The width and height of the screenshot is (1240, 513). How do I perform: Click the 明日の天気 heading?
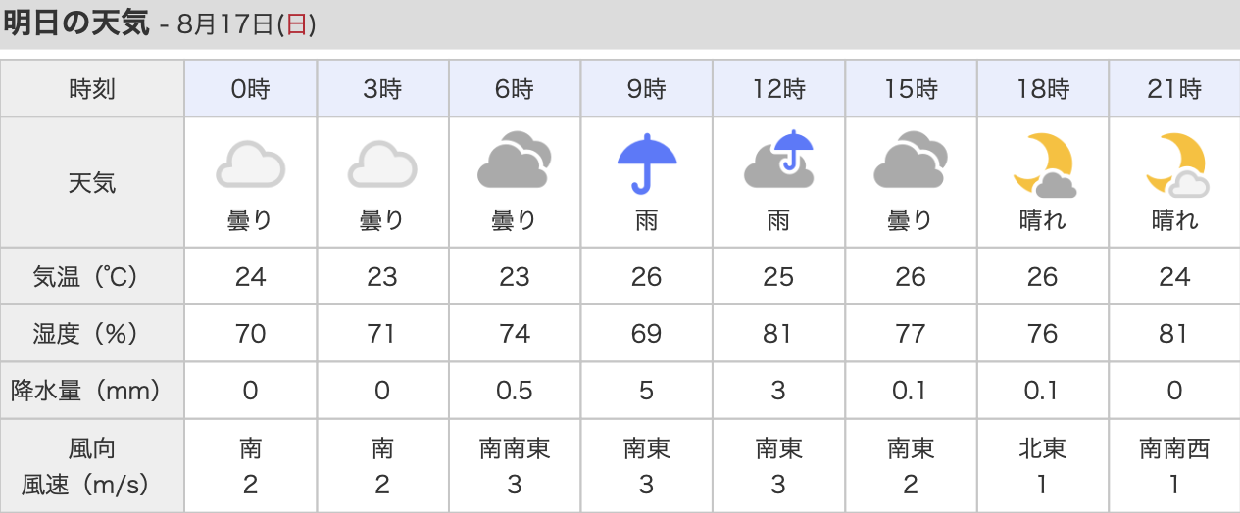[76, 24]
